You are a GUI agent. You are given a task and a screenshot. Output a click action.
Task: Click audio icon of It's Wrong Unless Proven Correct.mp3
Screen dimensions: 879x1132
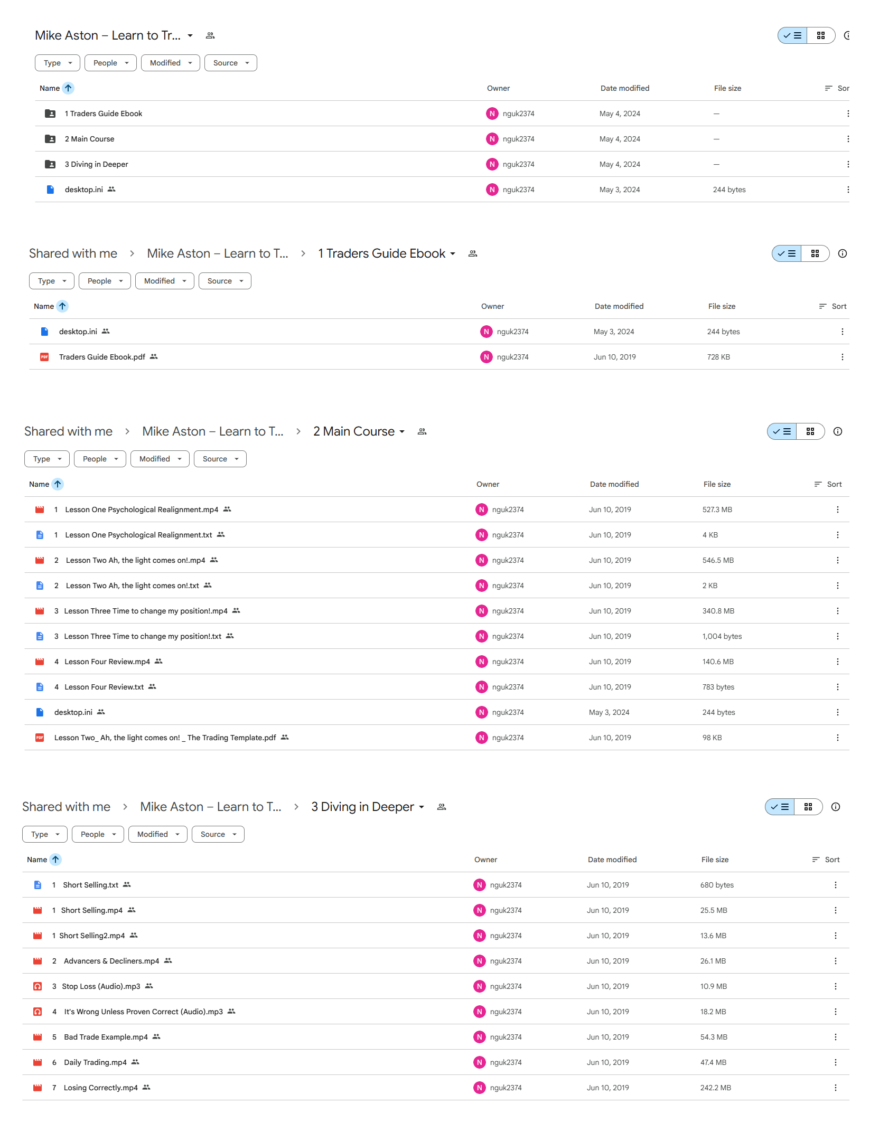pyautogui.click(x=38, y=1012)
